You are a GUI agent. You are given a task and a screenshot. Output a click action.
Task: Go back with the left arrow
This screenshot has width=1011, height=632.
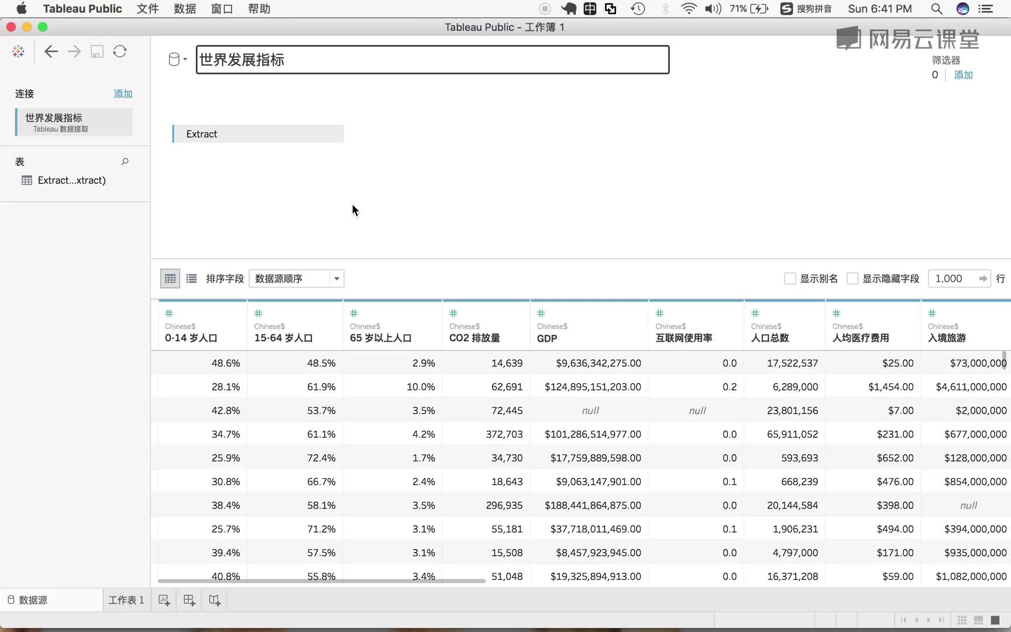tap(51, 51)
